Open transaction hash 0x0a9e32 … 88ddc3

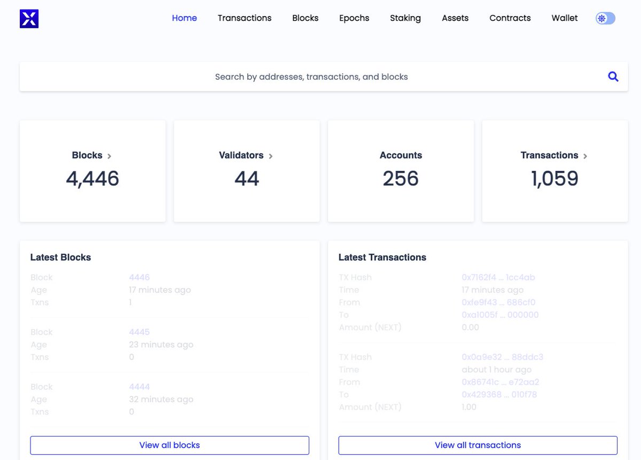503,357
